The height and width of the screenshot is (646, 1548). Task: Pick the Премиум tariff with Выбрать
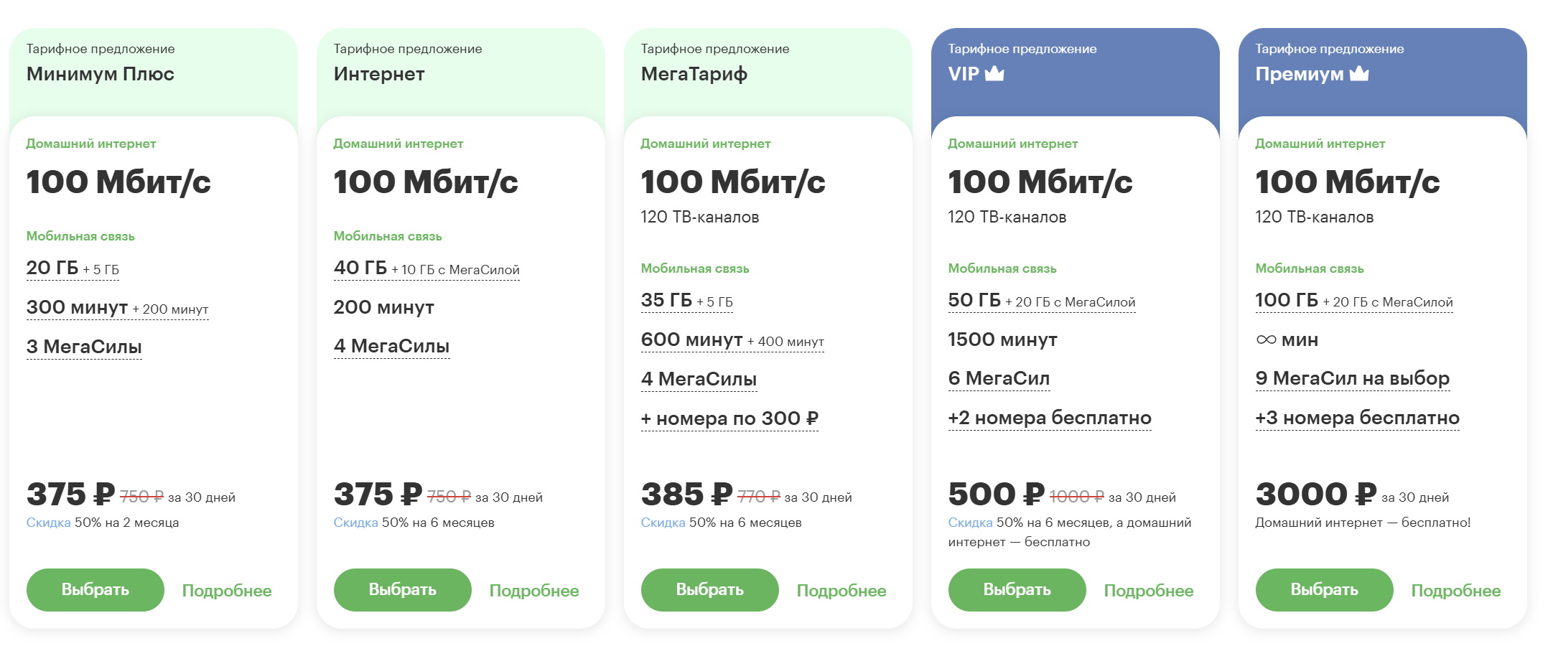(1324, 590)
